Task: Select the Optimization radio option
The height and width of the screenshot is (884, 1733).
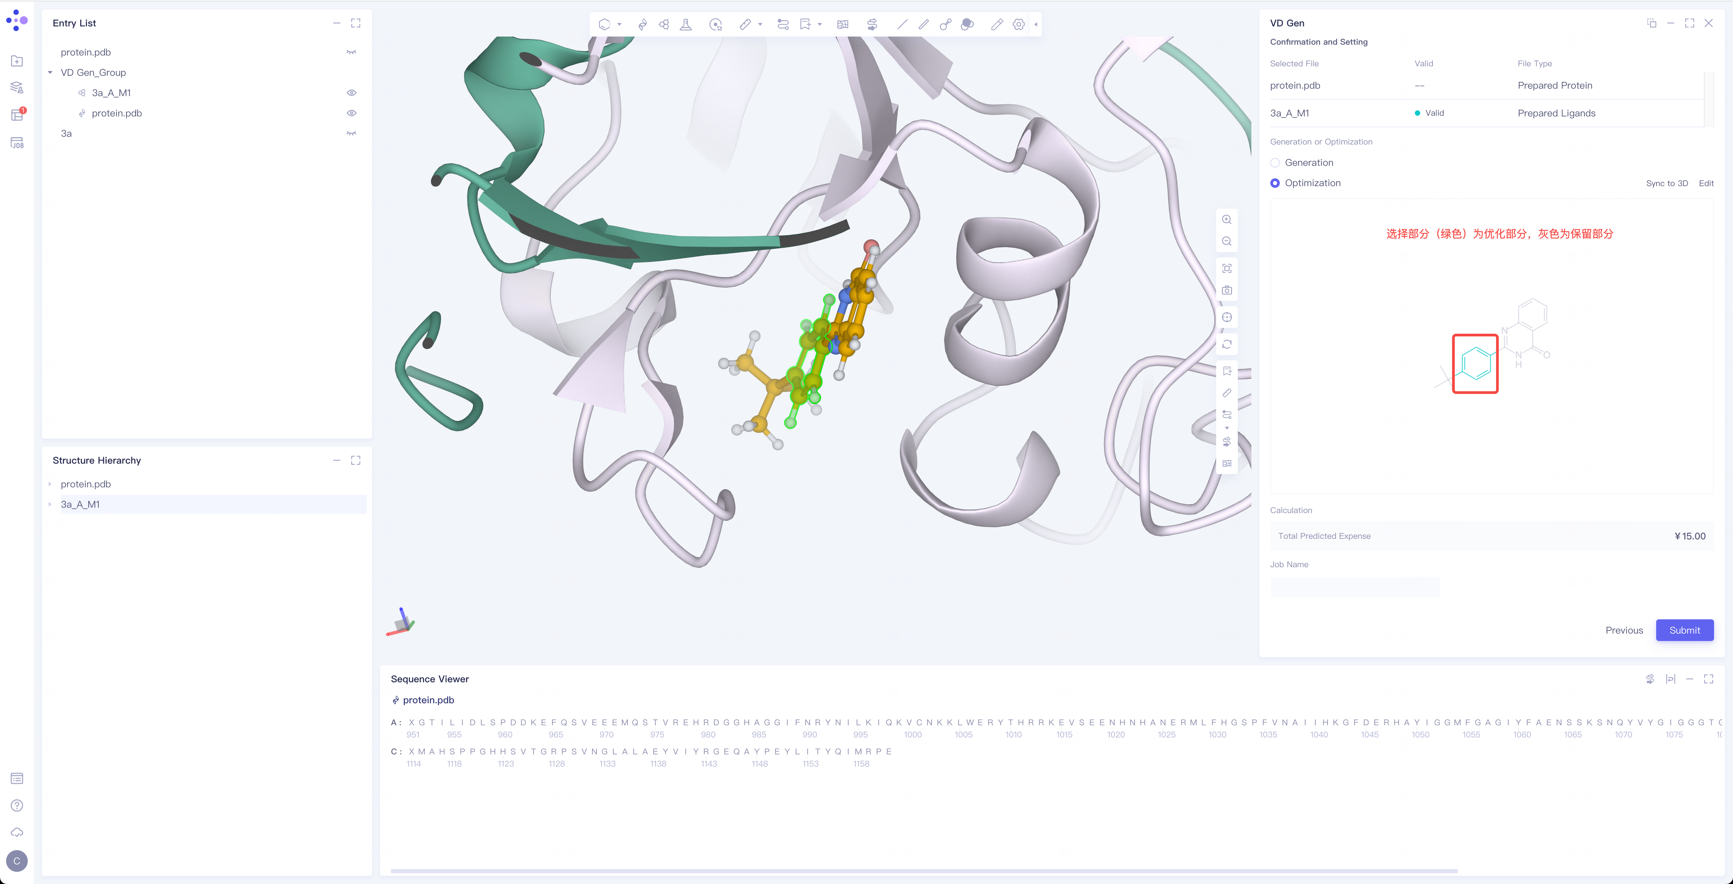Action: [1275, 183]
